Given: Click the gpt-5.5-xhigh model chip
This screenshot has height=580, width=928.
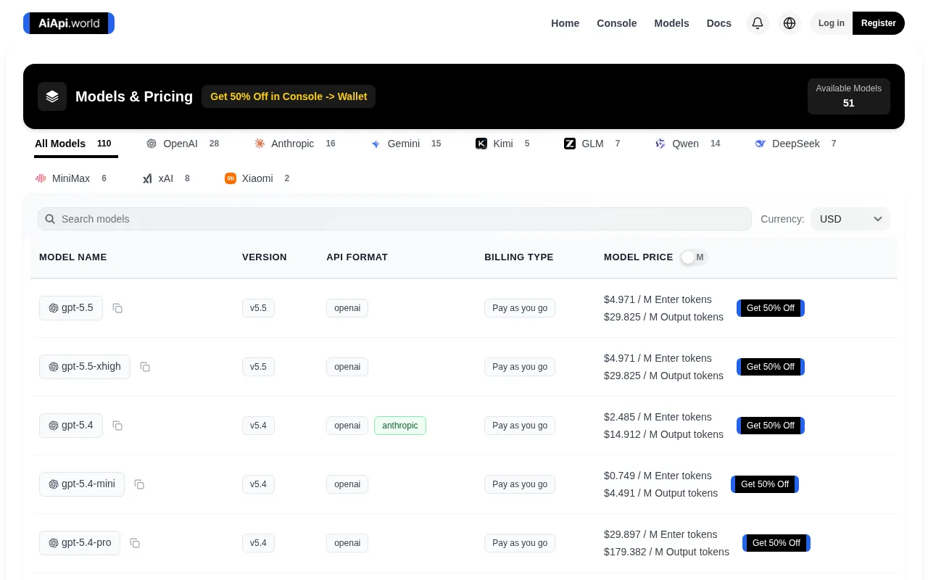Looking at the screenshot, I should 85,367.
